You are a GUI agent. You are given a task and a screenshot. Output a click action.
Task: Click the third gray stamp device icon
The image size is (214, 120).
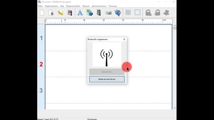(x=167, y=13)
